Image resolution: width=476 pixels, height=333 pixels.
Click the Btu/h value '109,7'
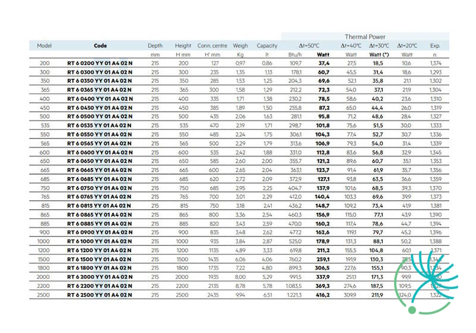tap(296, 64)
